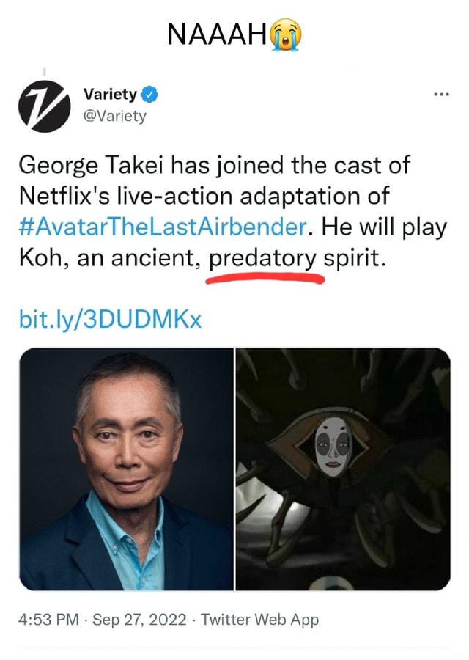469x660 pixels.
Task: Click the NAAAH headline text
Action: click(215, 33)
